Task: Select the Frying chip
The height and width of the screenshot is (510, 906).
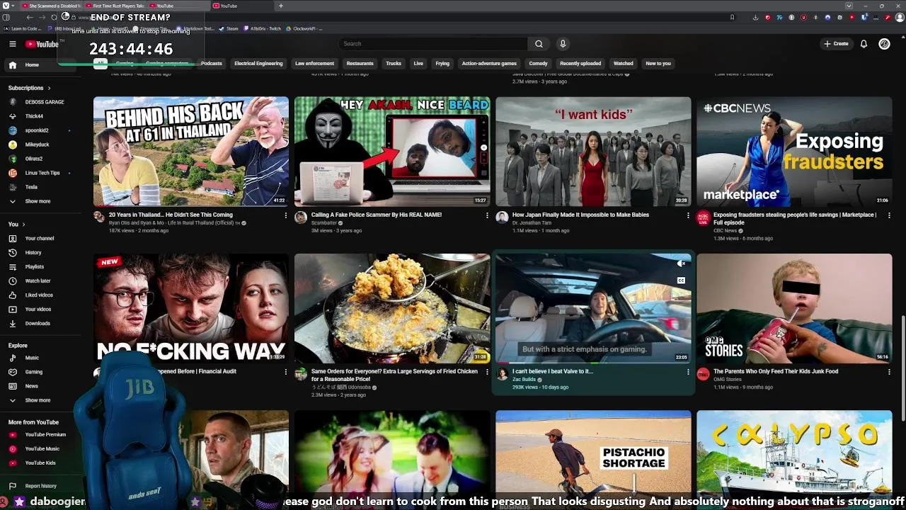Action: (442, 64)
